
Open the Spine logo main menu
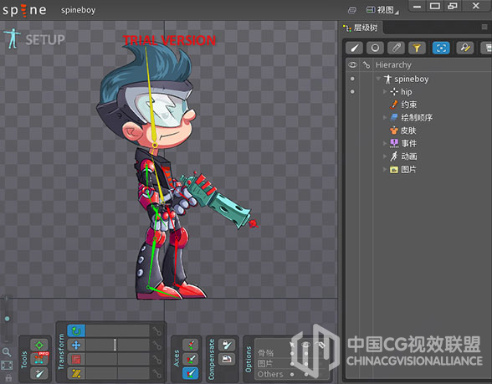click(24, 10)
